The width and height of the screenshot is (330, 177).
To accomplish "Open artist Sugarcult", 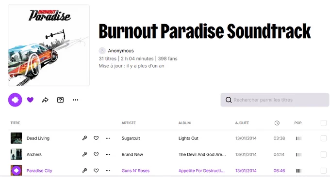I will 131,138.
